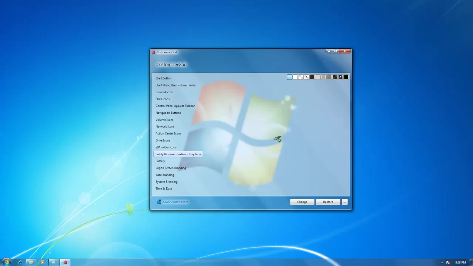Click the Change button
Screen dimensions: 473x266
point(302,202)
